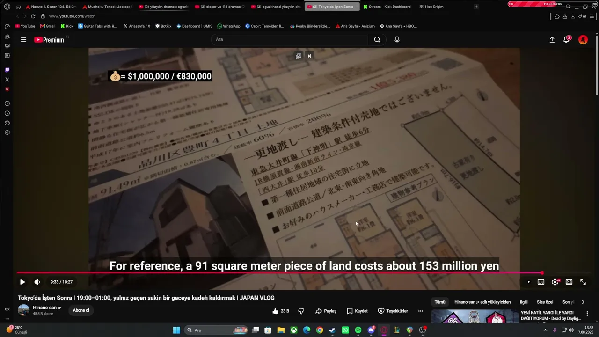
Task: Open Twitch in the Opera sidebar
Action: pos(7,70)
